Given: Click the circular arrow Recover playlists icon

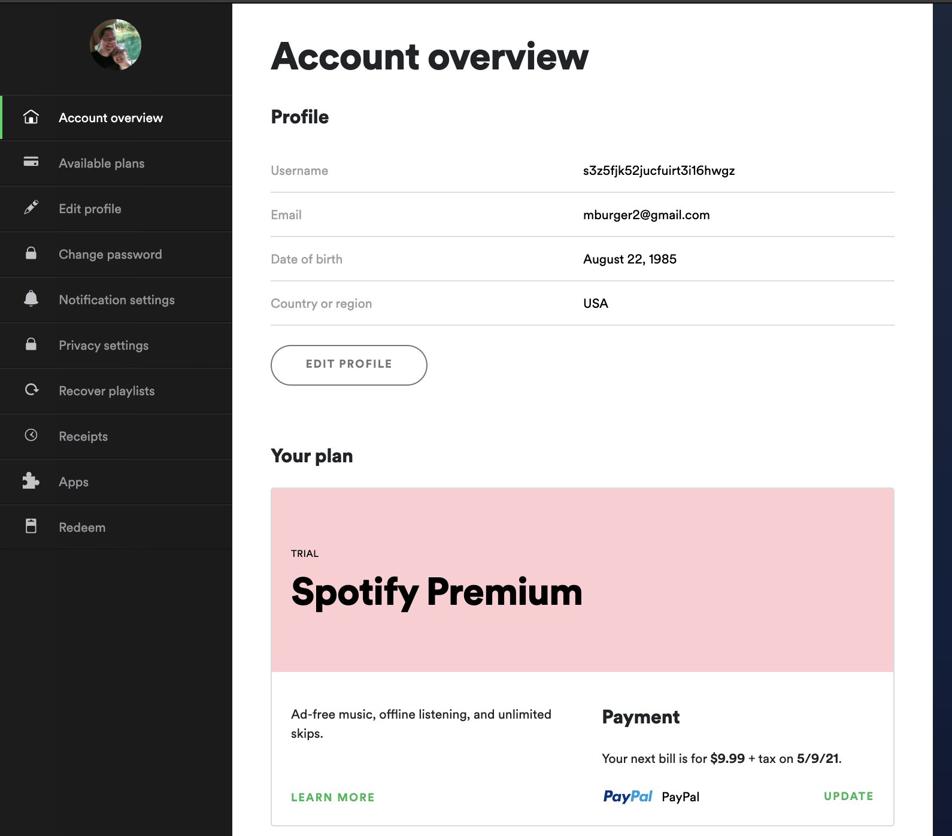Looking at the screenshot, I should click(x=31, y=390).
